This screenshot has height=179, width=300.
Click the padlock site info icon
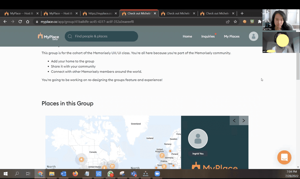pyautogui.click(x=37, y=22)
